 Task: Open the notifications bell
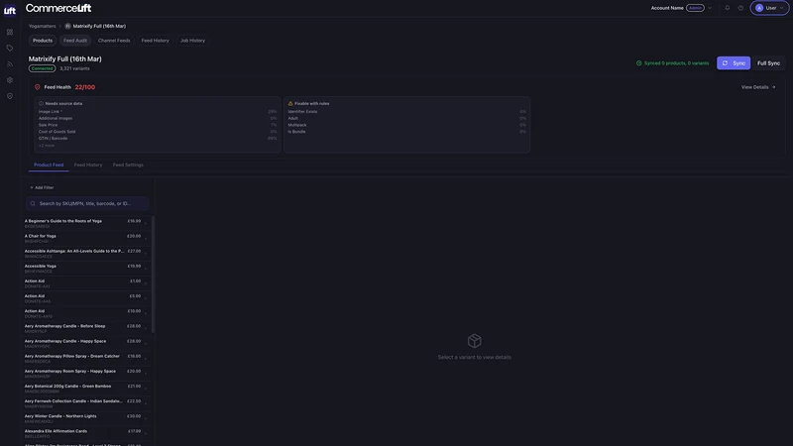[728, 8]
